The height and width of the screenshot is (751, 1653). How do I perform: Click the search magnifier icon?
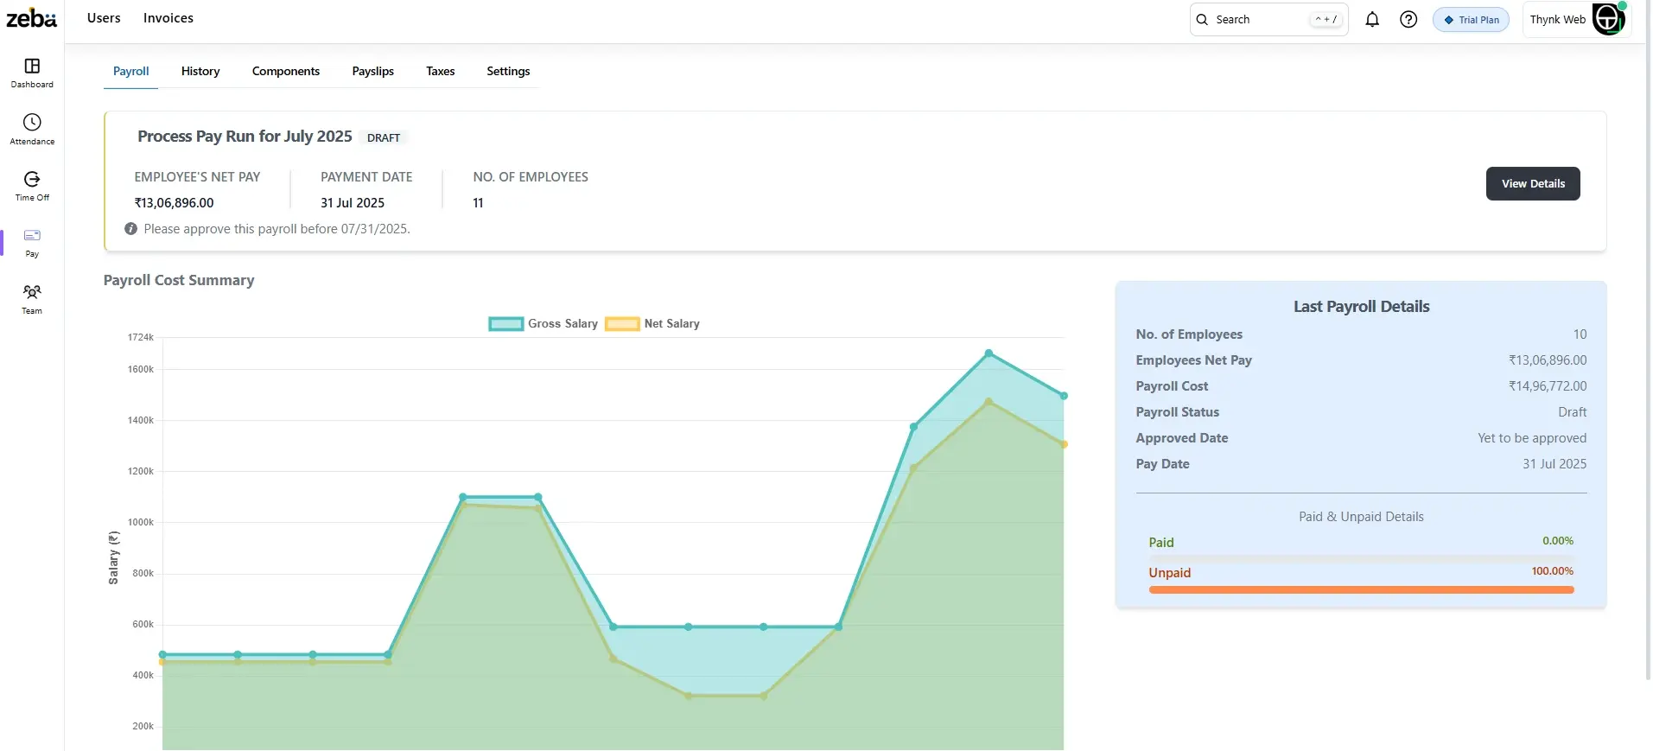pyautogui.click(x=1202, y=19)
